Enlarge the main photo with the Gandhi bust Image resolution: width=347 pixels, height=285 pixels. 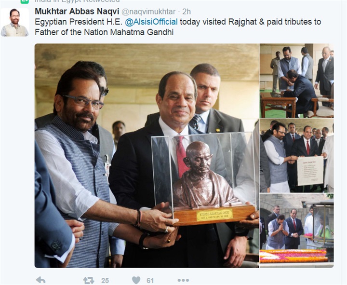point(147,156)
